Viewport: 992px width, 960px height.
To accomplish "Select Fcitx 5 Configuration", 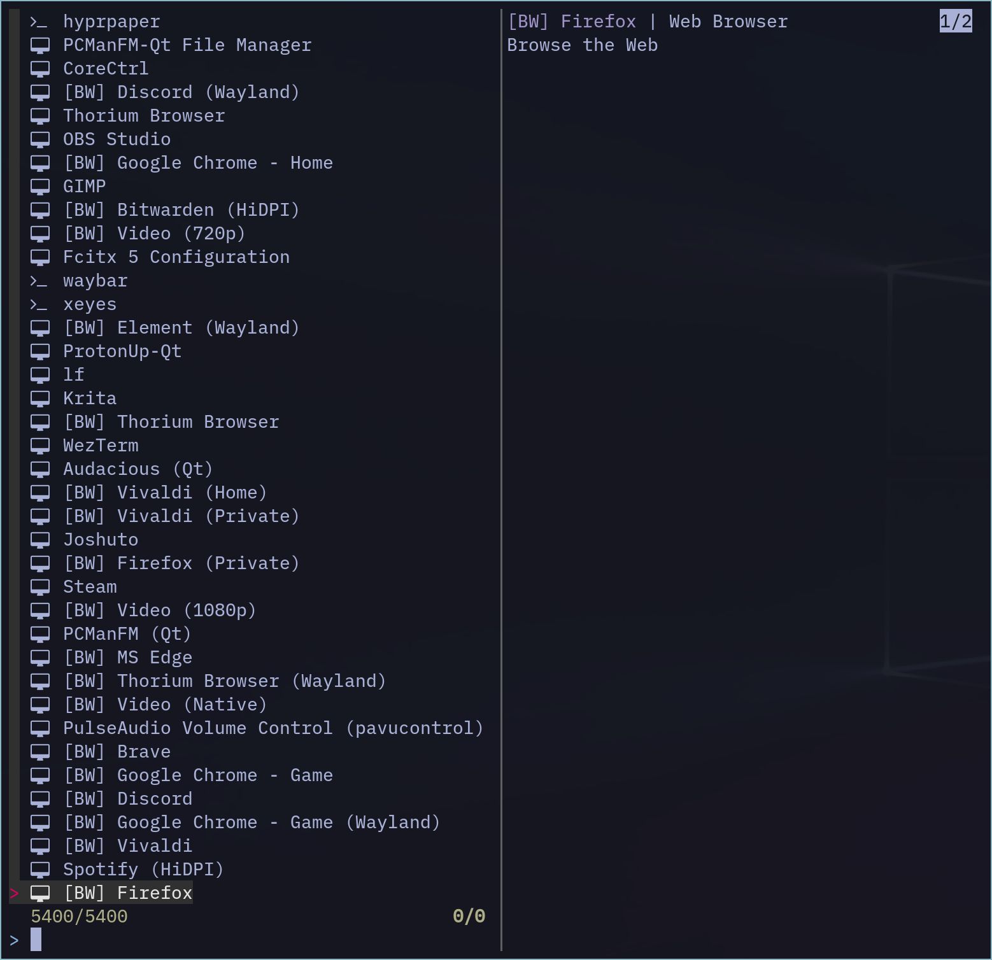I will pos(176,258).
